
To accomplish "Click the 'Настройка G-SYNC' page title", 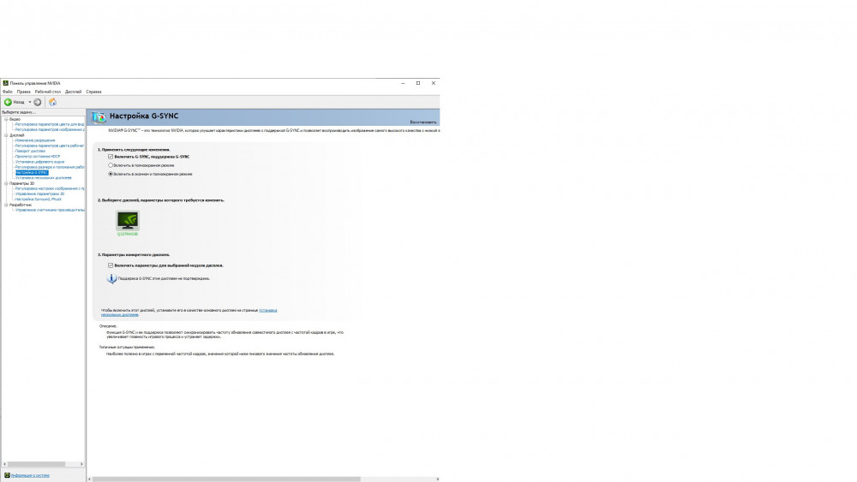I will coord(144,116).
